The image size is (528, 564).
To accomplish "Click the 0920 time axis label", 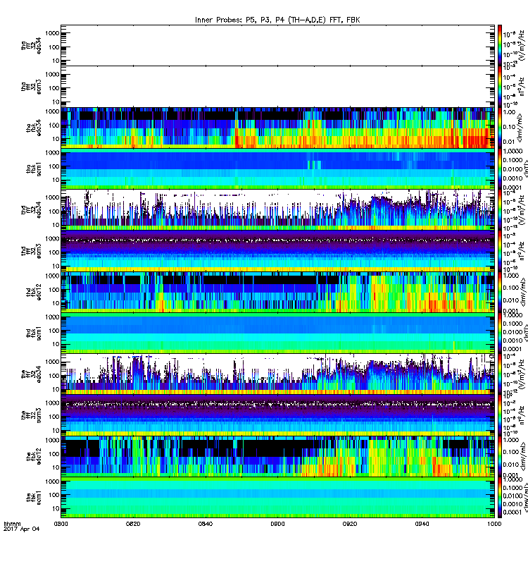I will [350, 524].
